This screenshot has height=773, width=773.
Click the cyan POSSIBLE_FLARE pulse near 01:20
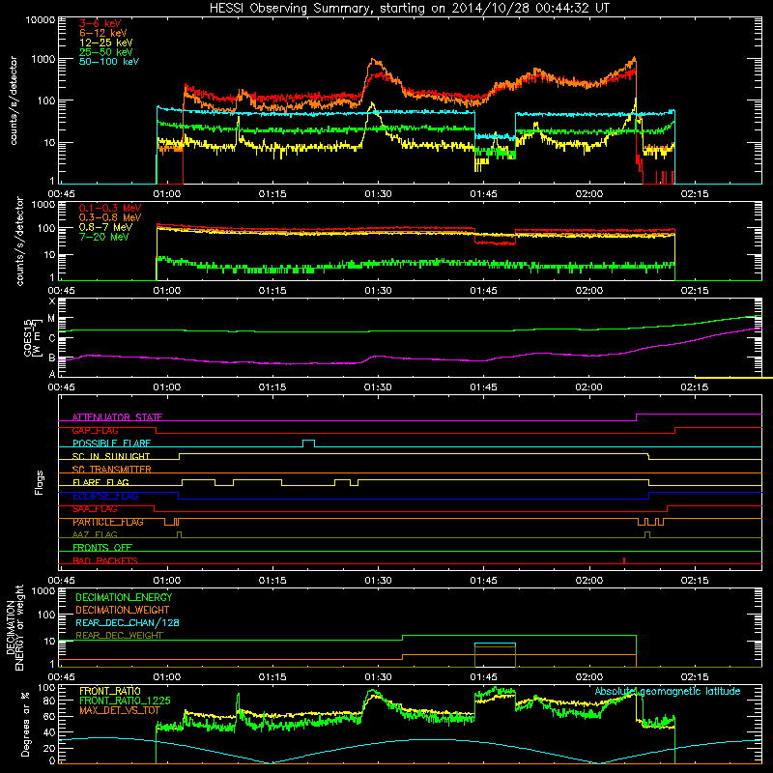click(x=308, y=443)
